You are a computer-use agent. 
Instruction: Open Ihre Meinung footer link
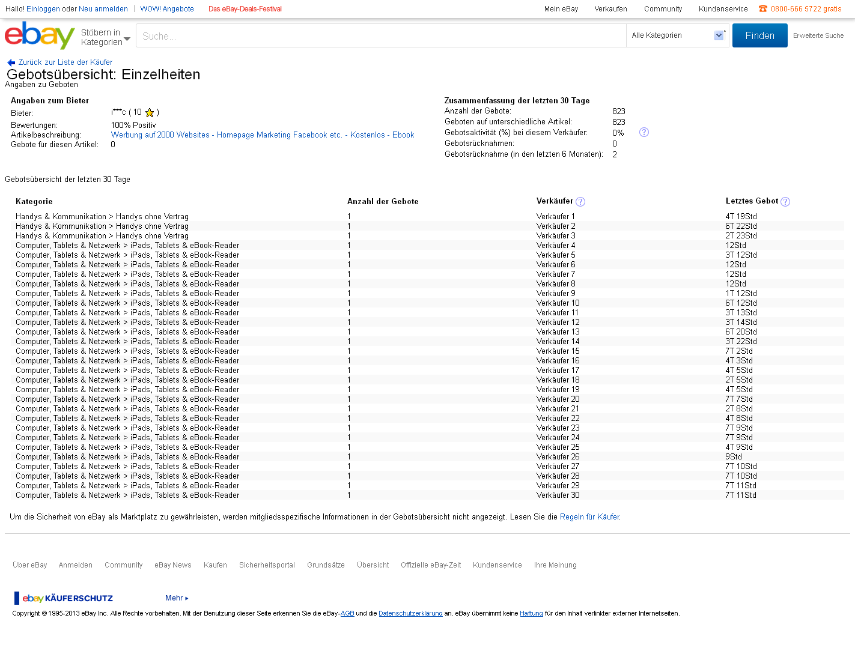555,565
